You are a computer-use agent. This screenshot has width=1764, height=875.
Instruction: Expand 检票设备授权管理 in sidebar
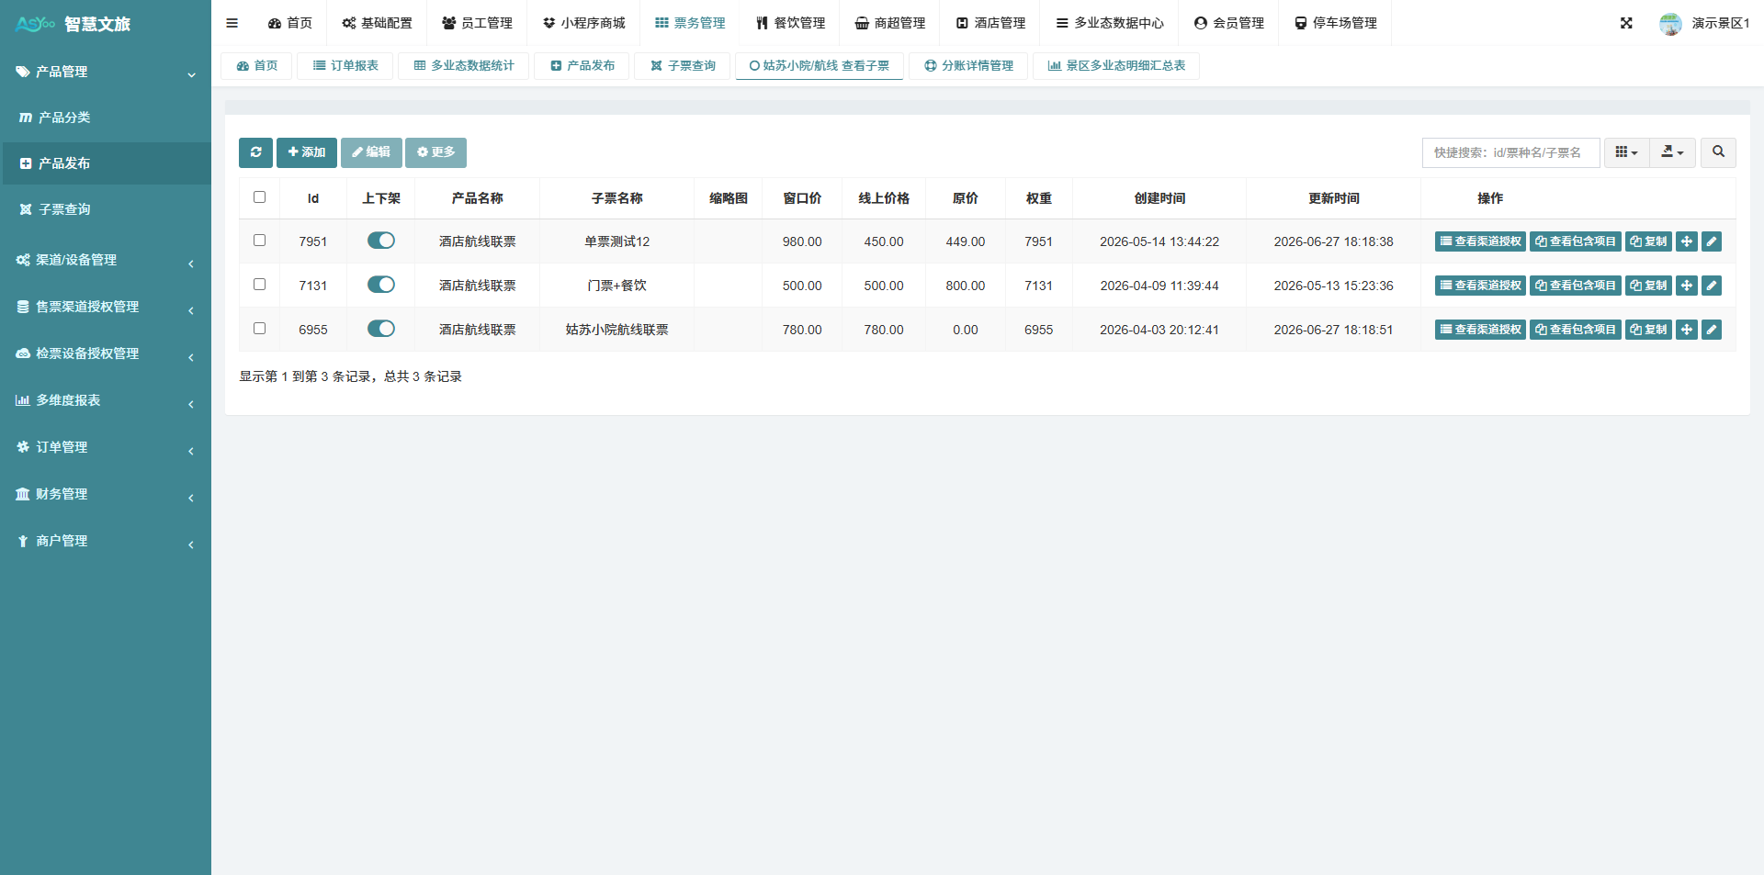pos(106,353)
